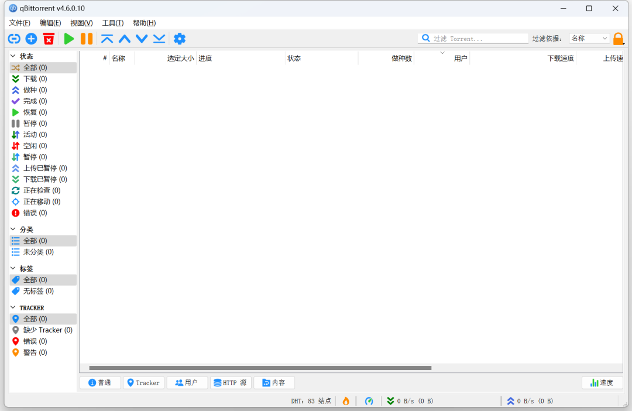Click the DHT: 83 结点 status text
The height and width of the screenshot is (411, 632).
point(311,401)
